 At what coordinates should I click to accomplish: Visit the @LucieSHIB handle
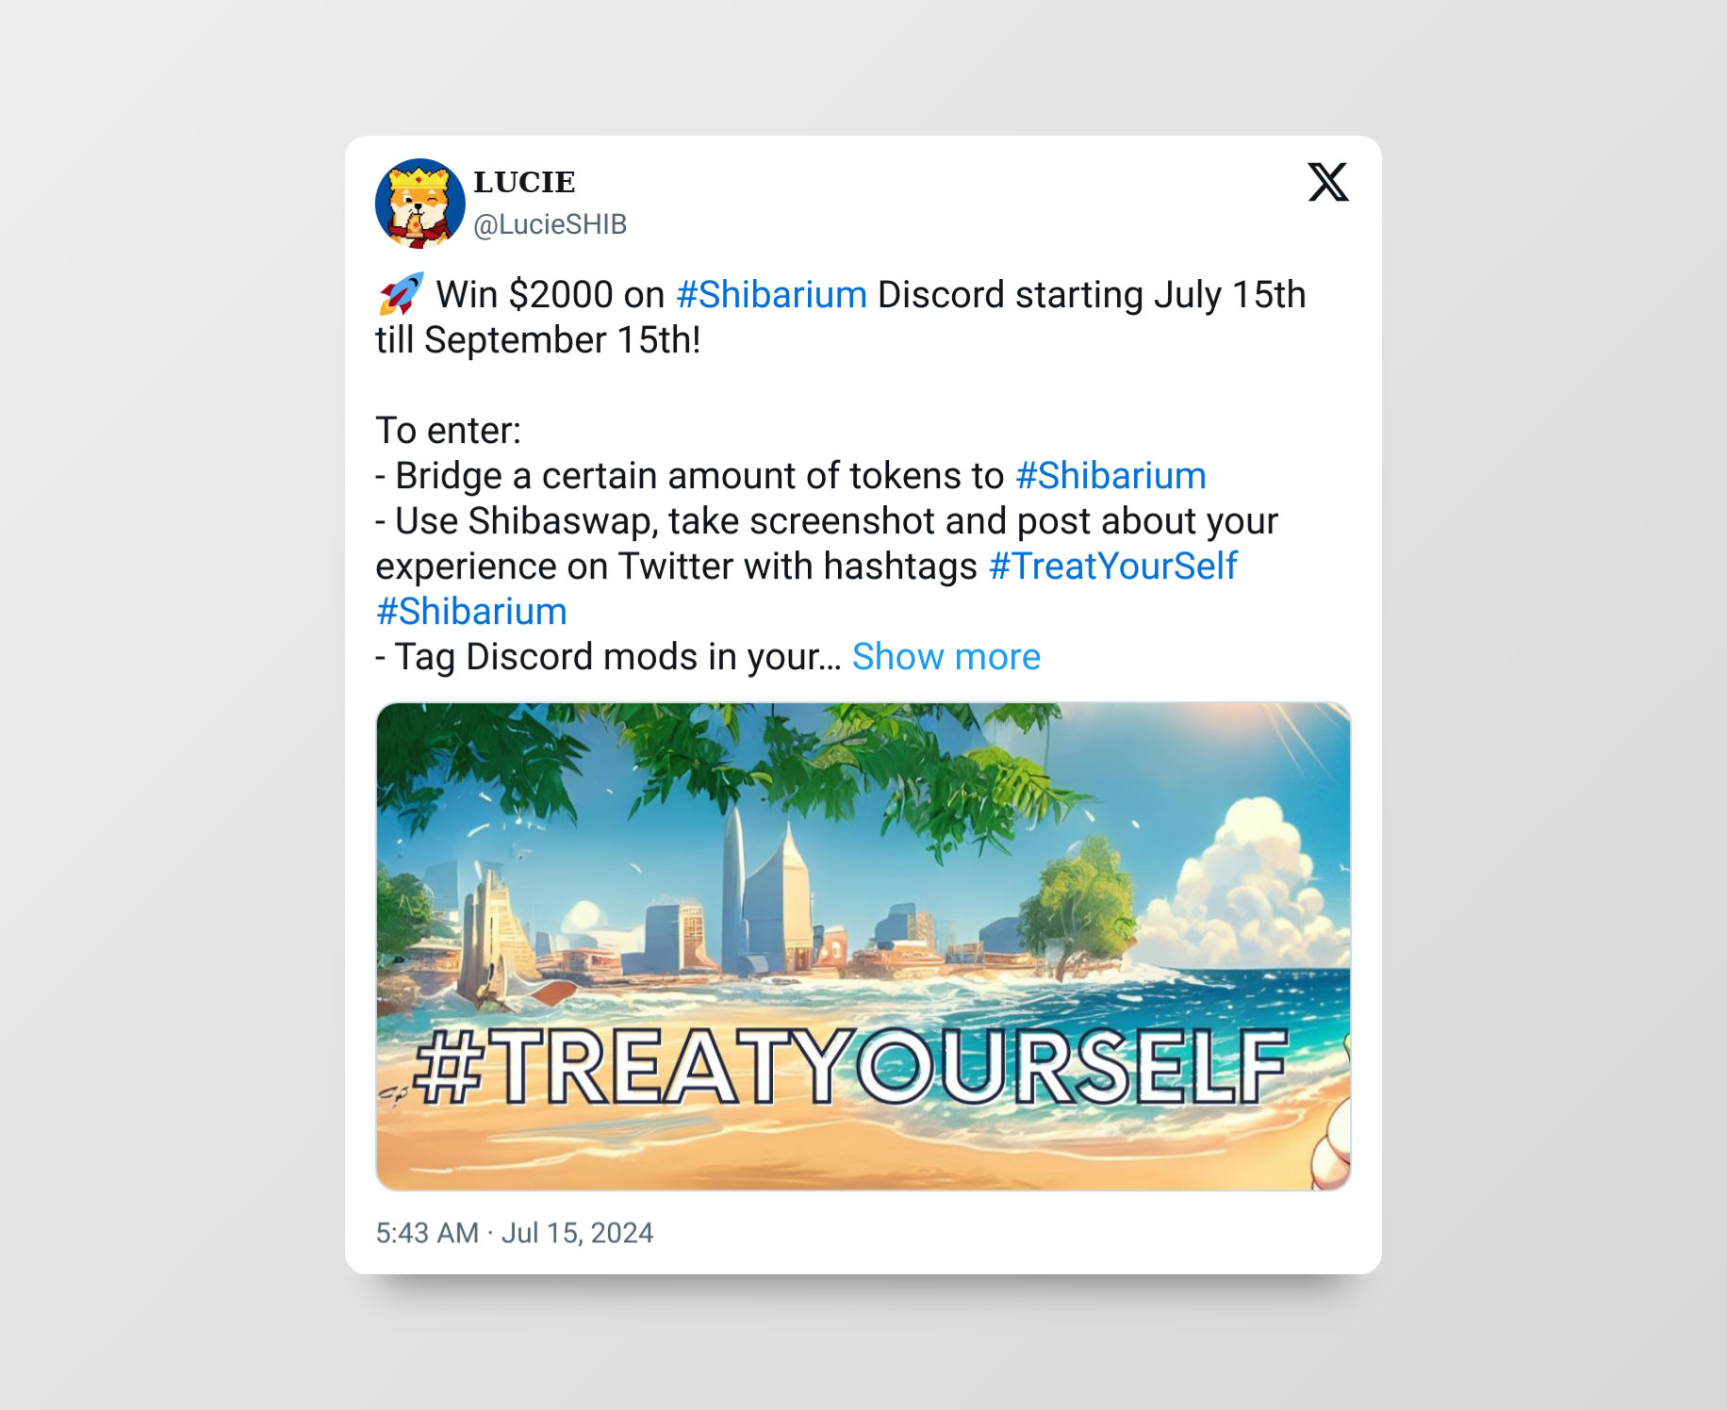pyautogui.click(x=550, y=224)
